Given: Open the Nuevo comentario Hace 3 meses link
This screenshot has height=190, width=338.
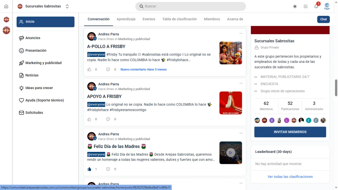Looking at the screenshot, I should tap(143, 69).
